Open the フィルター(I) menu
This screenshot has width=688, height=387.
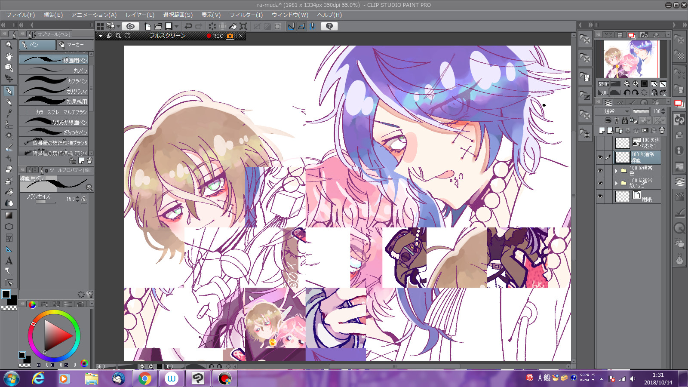246,15
